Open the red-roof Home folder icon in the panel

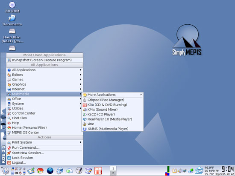pos(40,170)
